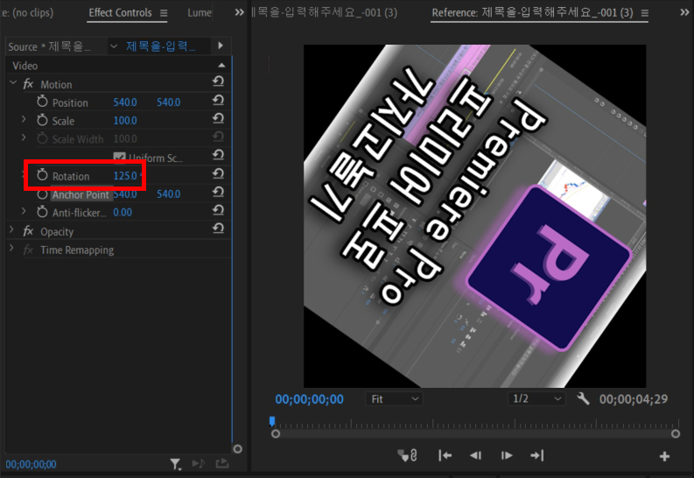Step forward one frame

507,455
